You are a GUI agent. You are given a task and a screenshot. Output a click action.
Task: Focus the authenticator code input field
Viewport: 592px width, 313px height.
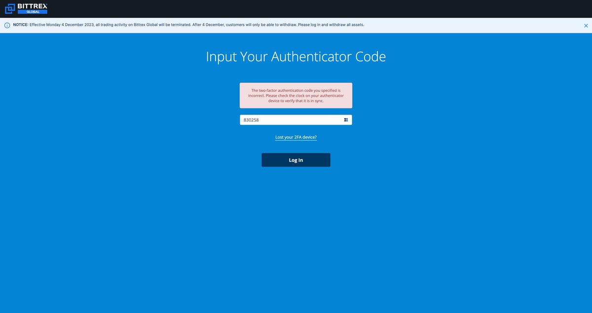click(296, 120)
